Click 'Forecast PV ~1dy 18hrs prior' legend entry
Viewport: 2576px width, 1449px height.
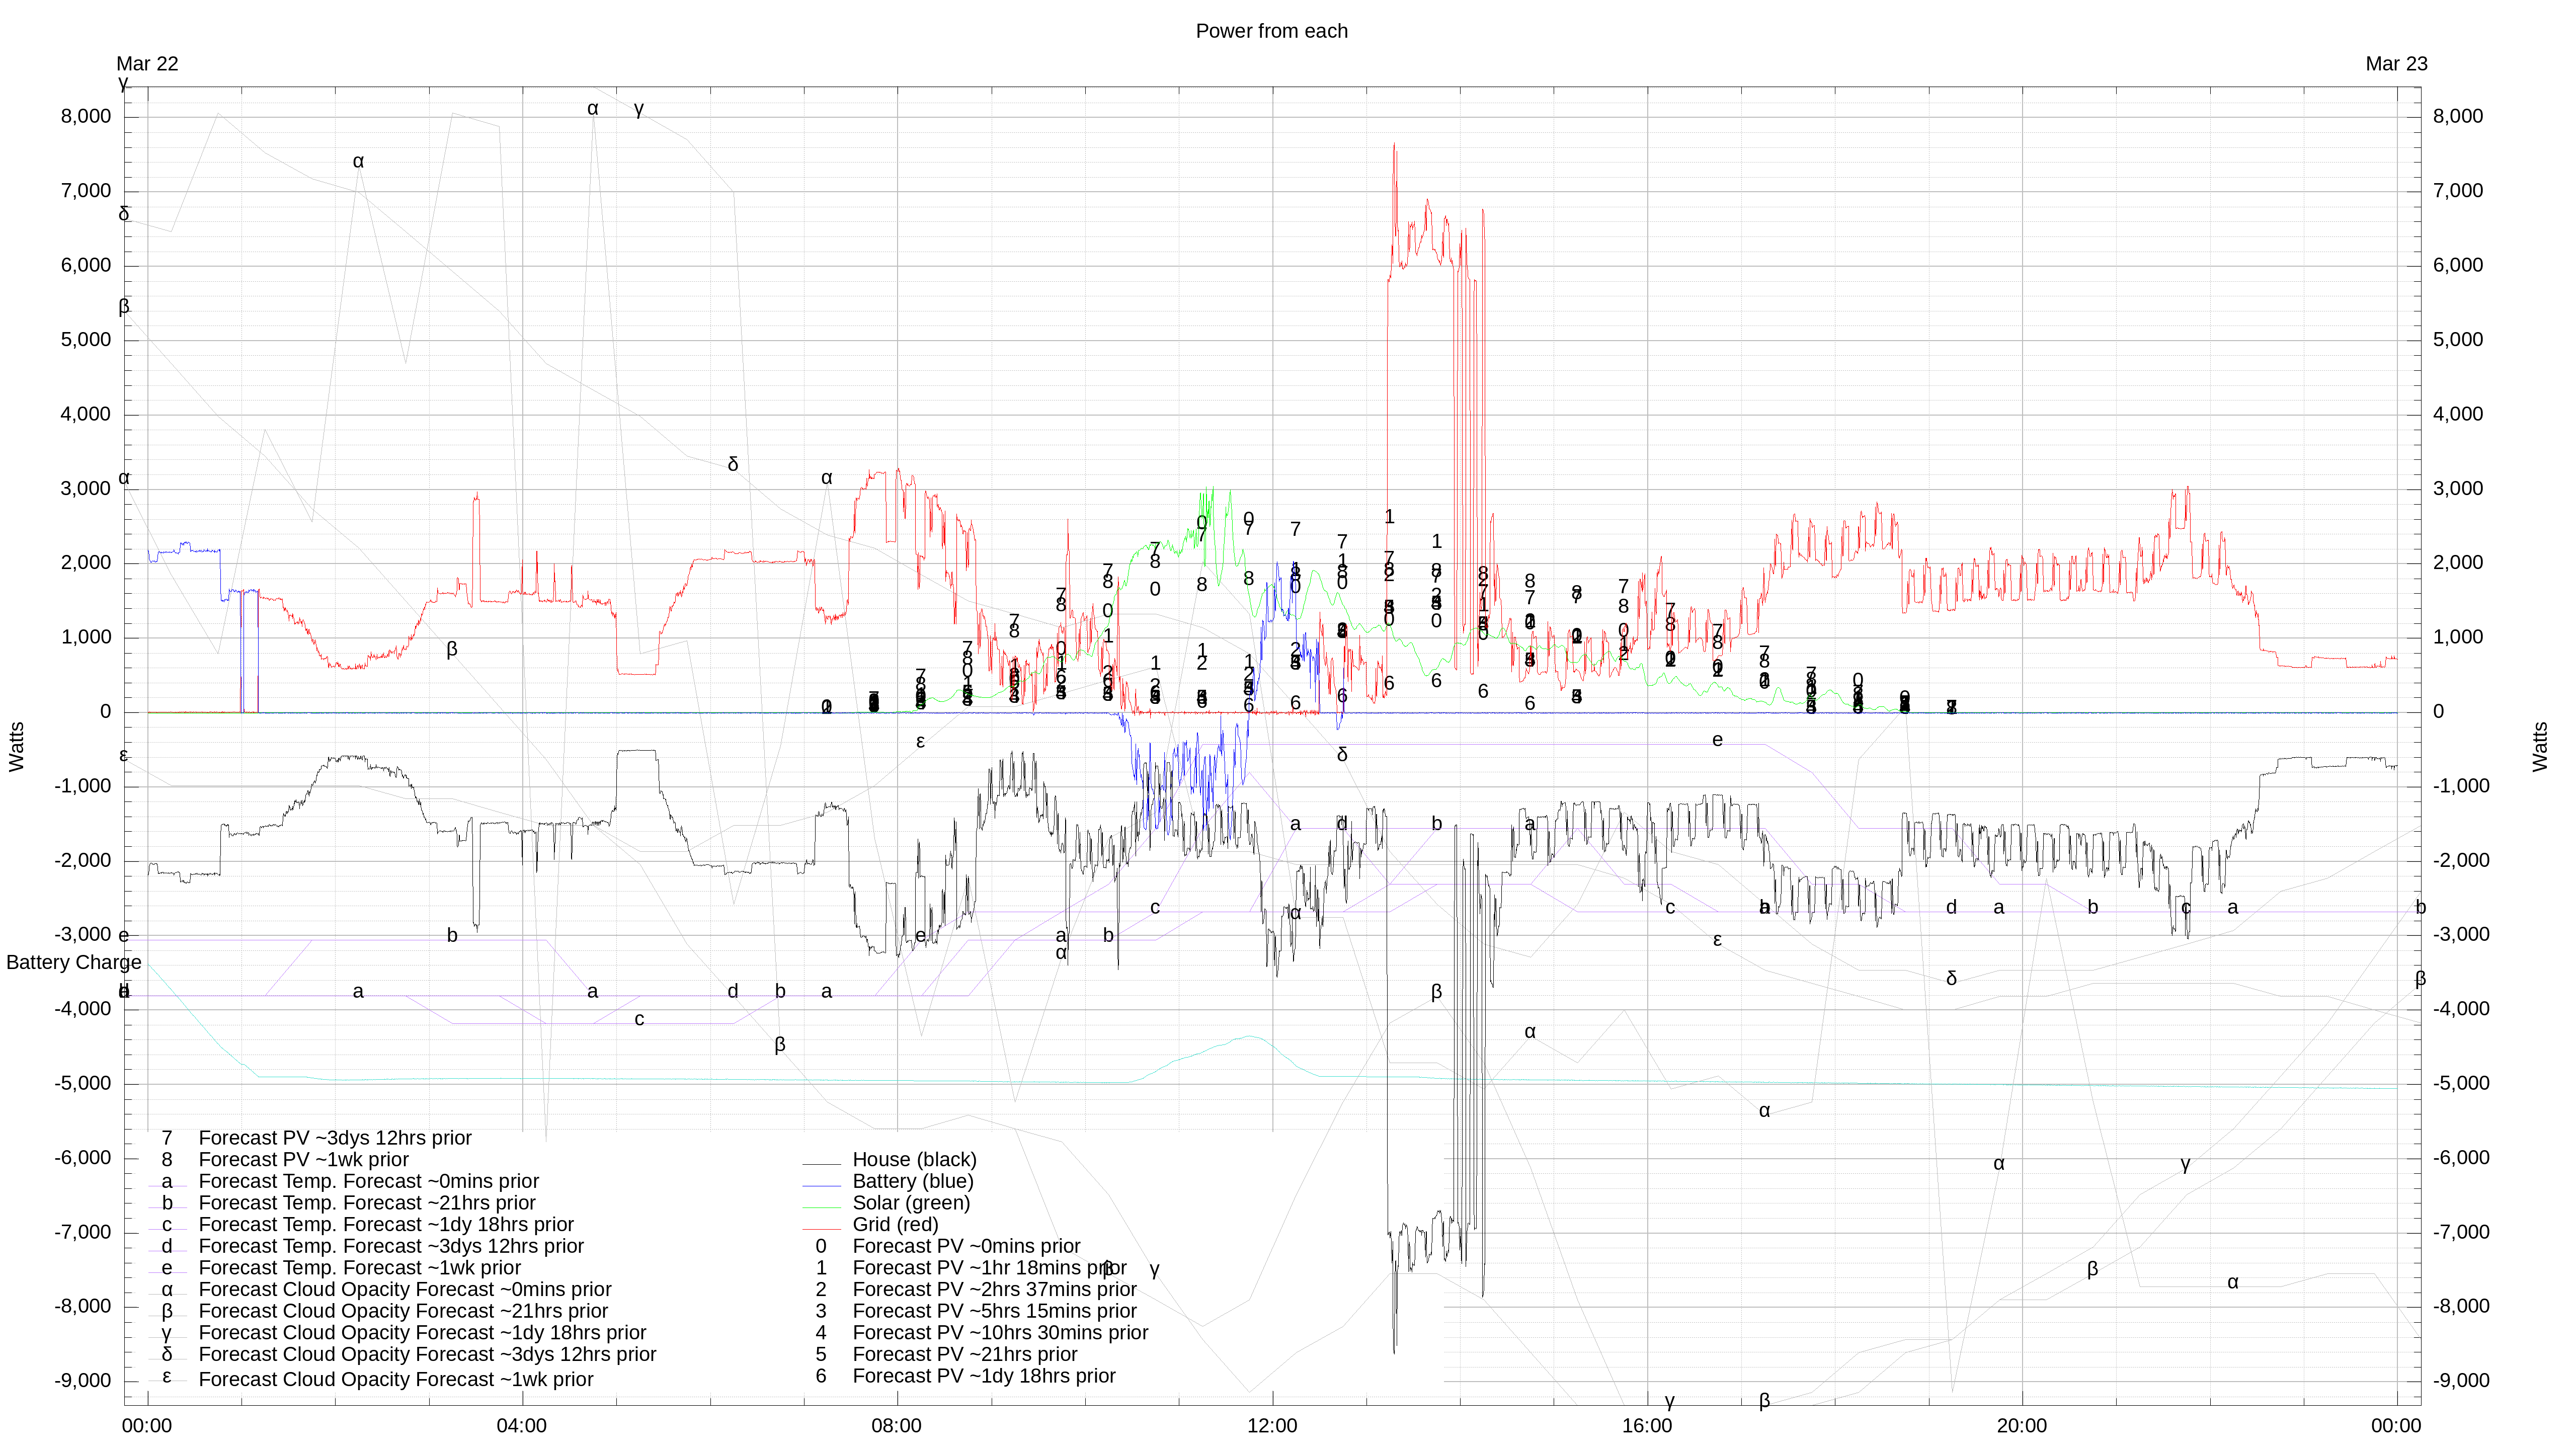click(x=984, y=1376)
